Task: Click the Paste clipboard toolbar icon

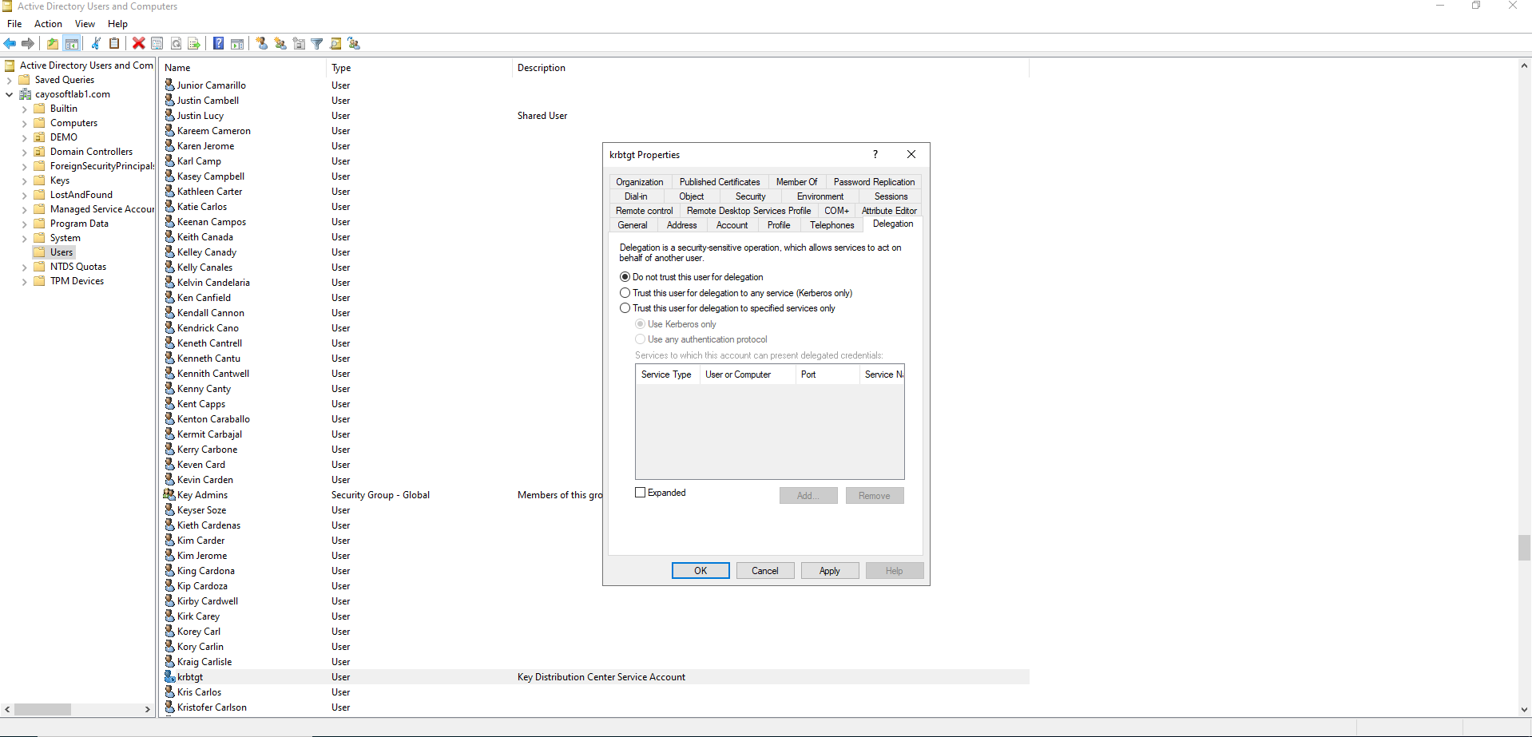Action: [x=114, y=44]
